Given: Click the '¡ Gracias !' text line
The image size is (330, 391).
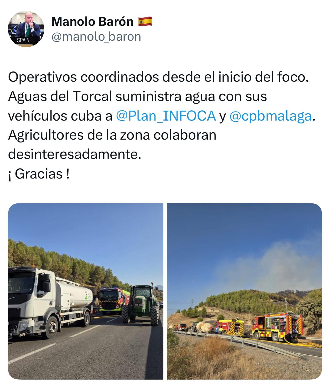Looking at the screenshot, I should coord(39,174).
